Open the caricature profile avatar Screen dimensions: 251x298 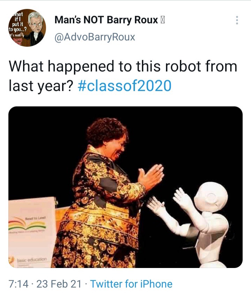pyautogui.click(x=27, y=28)
